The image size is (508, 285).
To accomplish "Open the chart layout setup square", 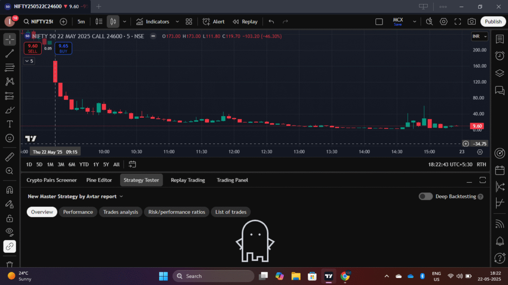I will 379,22.
